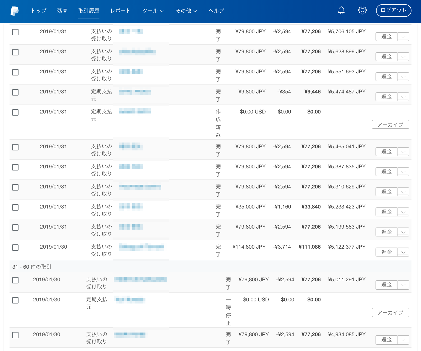Expand the その他 menu
Screen dimensions: 421x351
(186, 11)
